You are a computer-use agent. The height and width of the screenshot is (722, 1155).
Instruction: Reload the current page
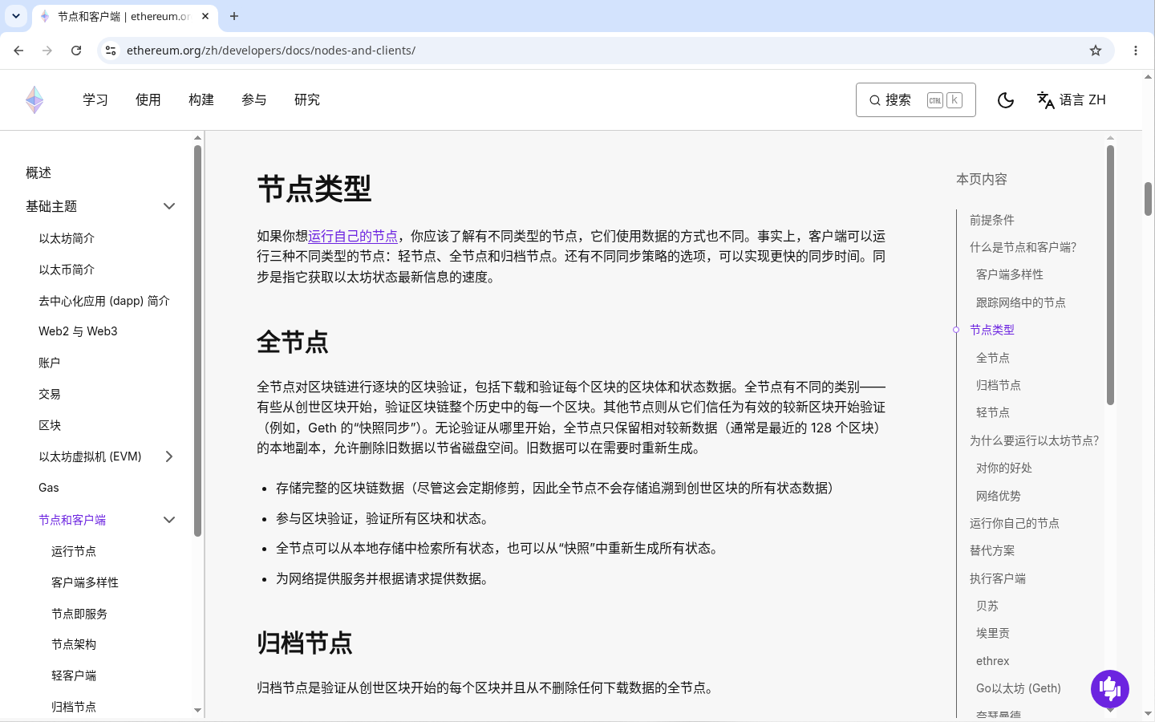76,51
